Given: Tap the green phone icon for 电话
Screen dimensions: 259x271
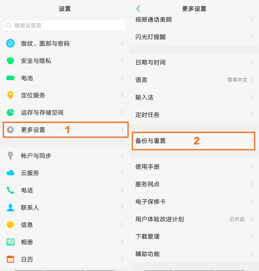Looking at the screenshot, I should [10, 190].
